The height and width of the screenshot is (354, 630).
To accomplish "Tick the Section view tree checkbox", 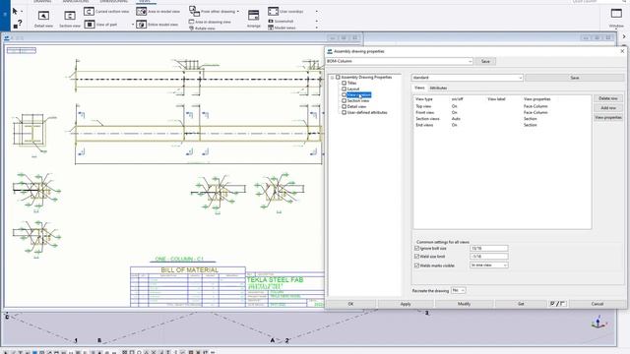I will (344, 100).
